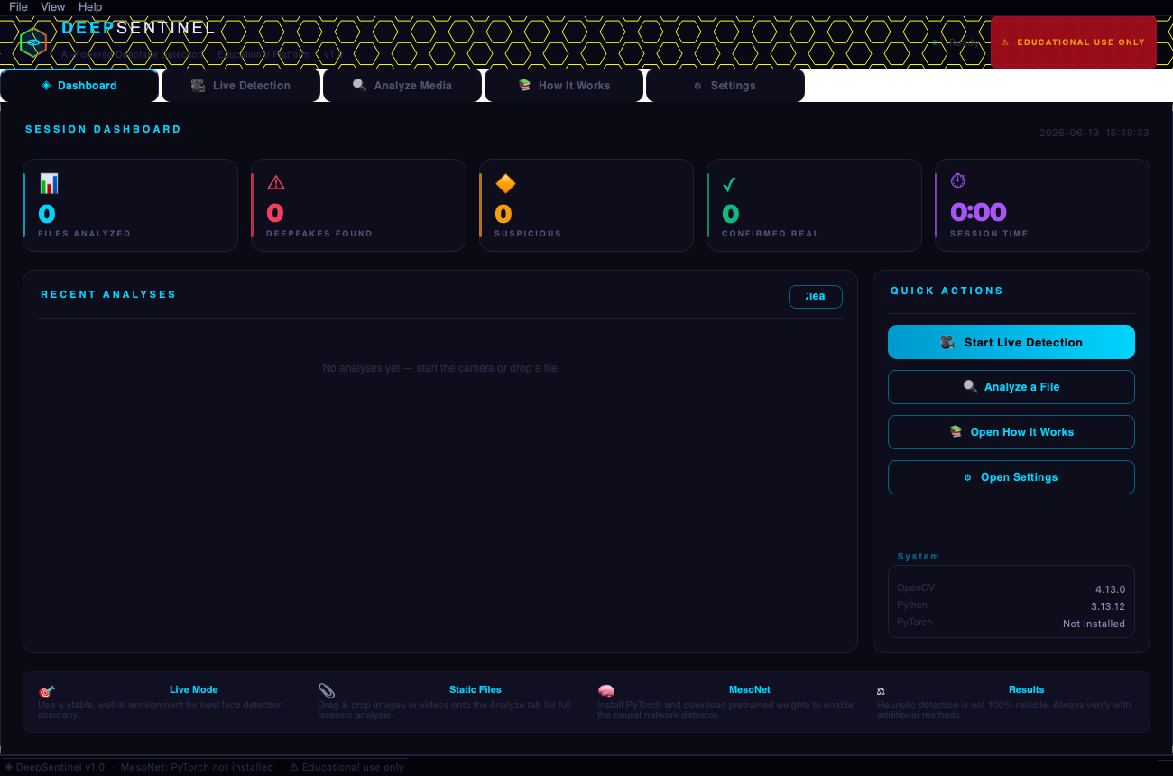Clear the Recent Analyses list
Image resolution: width=1173 pixels, height=776 pixels.
coord(816,297)
